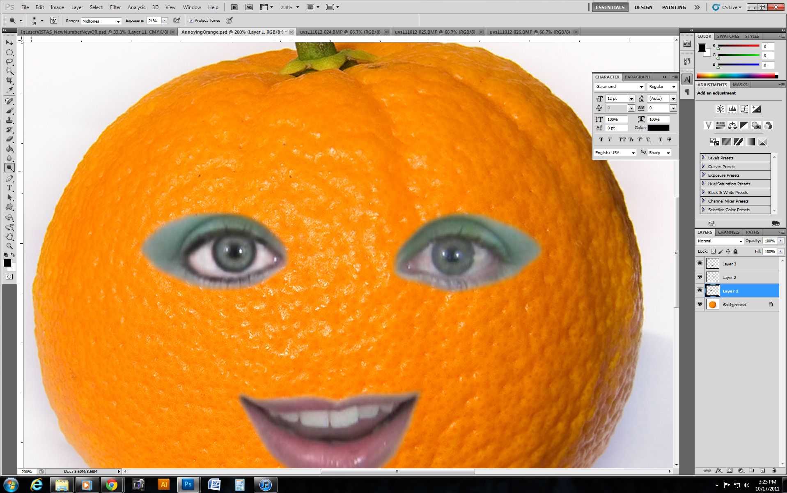
Task: Expand Black & White Presets
Action: 703,192
